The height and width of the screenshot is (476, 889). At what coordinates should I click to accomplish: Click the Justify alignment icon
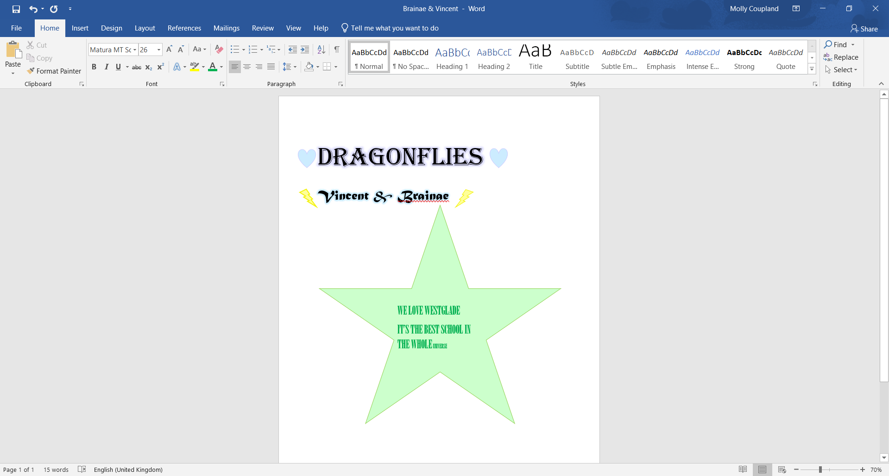click(x=271, y=67)
